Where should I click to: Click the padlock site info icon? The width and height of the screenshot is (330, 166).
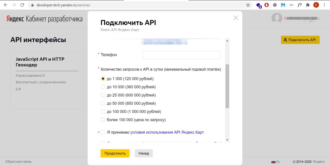click(32, 5)
